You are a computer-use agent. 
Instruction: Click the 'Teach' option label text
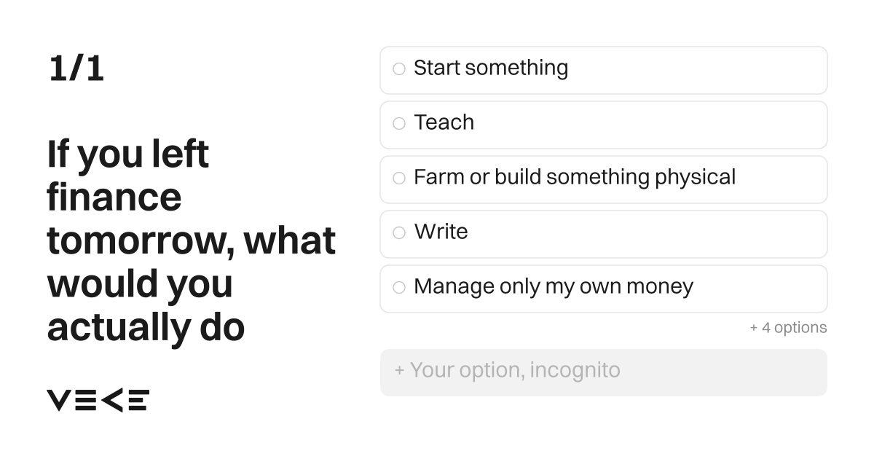444,122
